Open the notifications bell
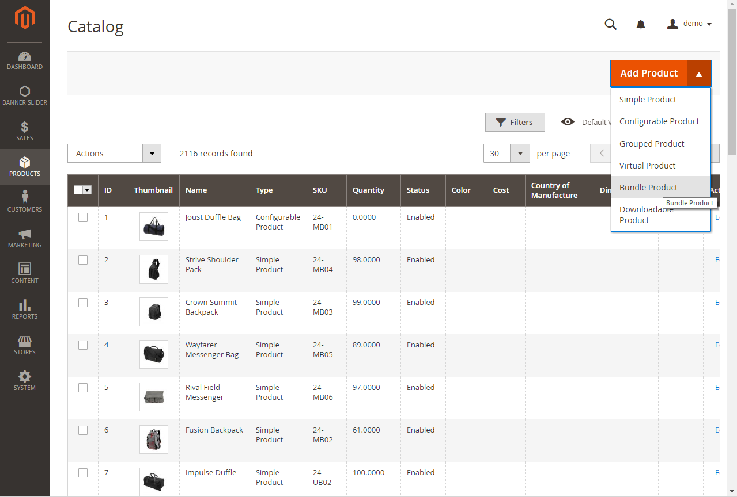The height and width of the screenshot is (497, 737). (640, 24)
